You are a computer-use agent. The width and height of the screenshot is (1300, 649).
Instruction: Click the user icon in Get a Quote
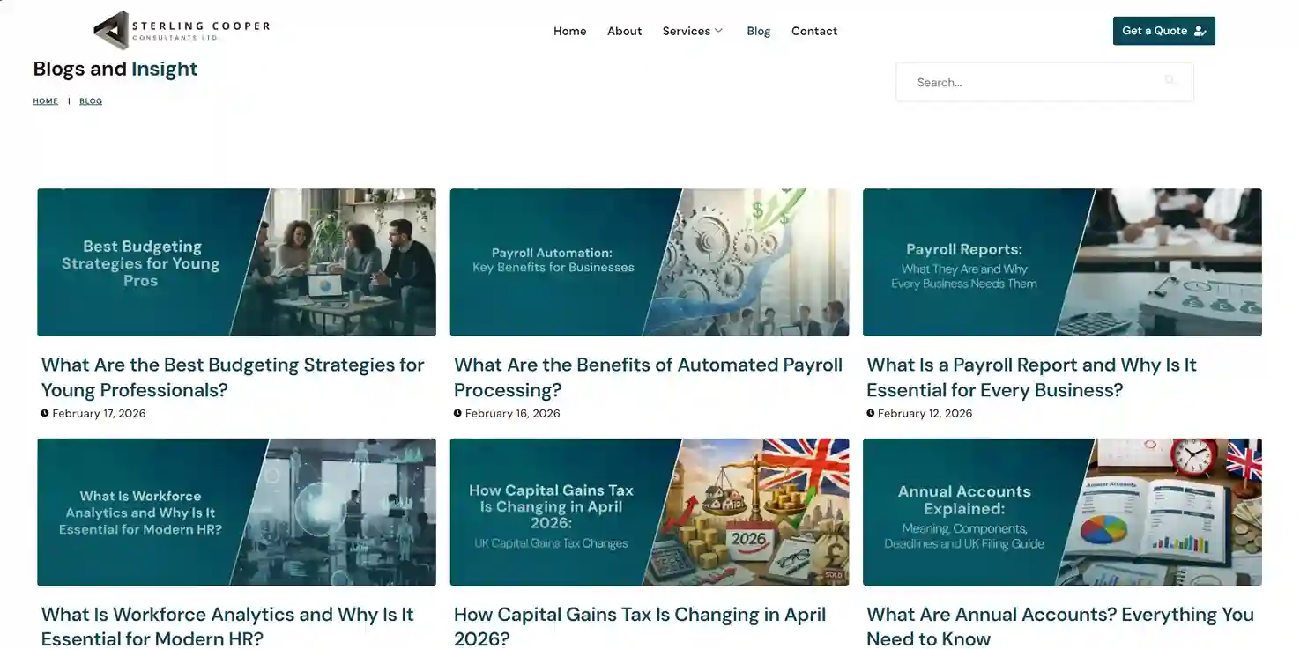click(x=1200, y=31)
